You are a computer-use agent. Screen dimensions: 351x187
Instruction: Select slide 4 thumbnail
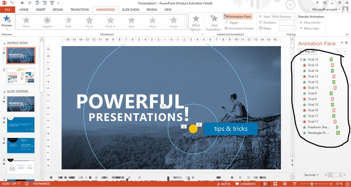coord(21,125)
